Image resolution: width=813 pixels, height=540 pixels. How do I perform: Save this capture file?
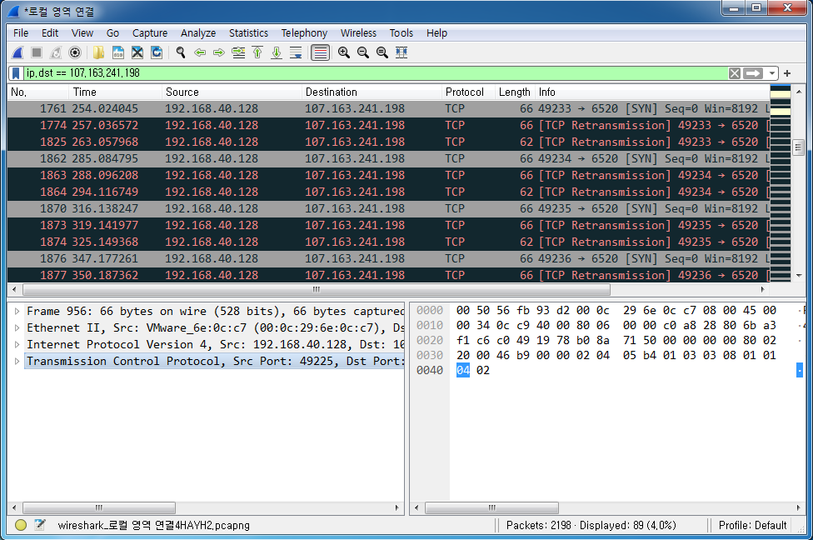117,52
